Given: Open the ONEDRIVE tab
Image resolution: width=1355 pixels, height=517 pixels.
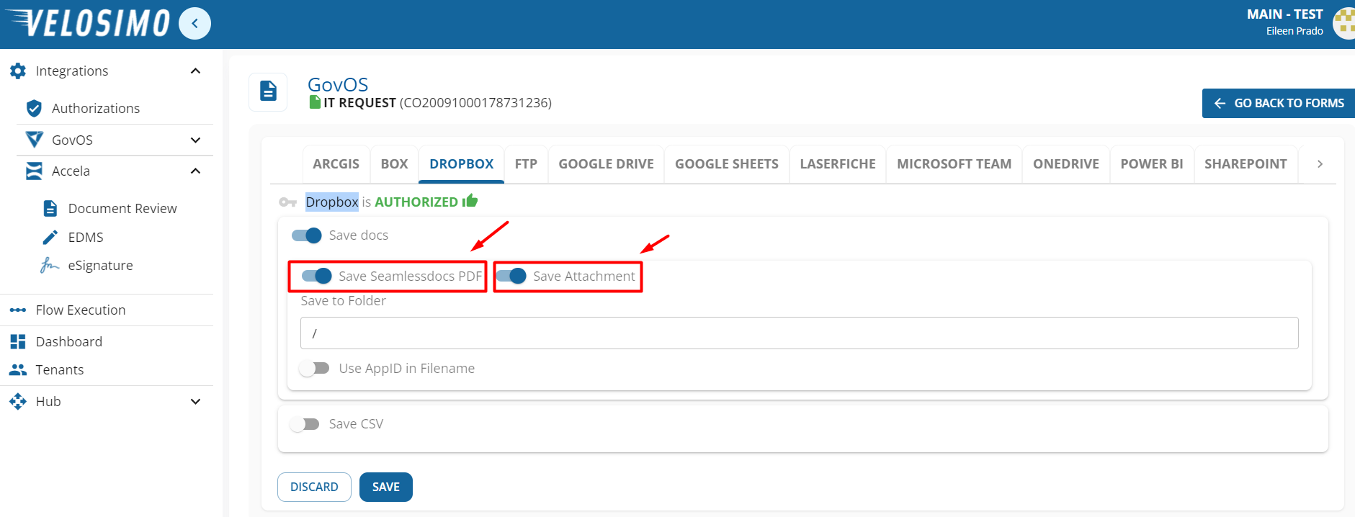Looking at the screenshot, I should [1066, 163].
